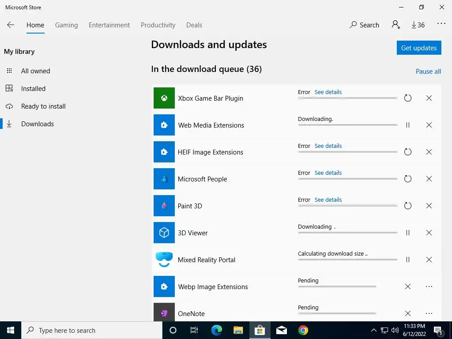Viewport: 452px width, 339px height.
Task: Cancel the Microsoft People download
Action: (429, 179)
